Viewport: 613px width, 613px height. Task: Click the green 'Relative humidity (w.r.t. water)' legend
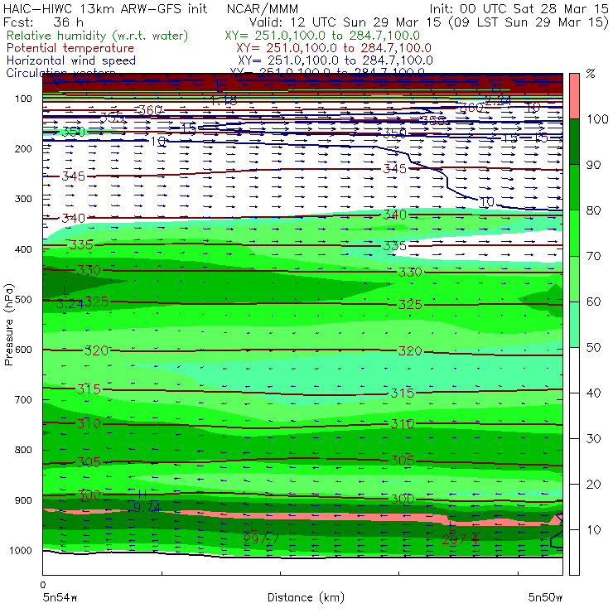click(x=98, y=36)
